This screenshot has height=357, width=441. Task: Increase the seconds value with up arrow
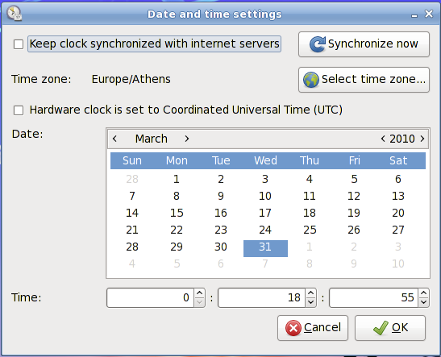(423, 293)
